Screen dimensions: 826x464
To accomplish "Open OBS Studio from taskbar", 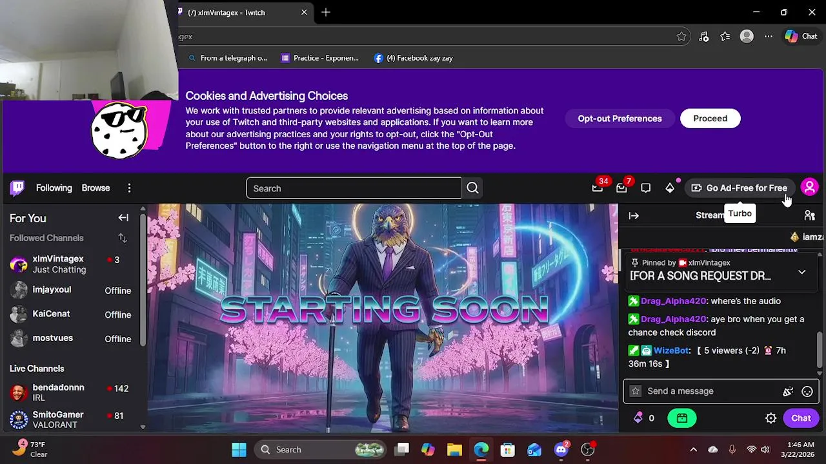I will 588,450.
